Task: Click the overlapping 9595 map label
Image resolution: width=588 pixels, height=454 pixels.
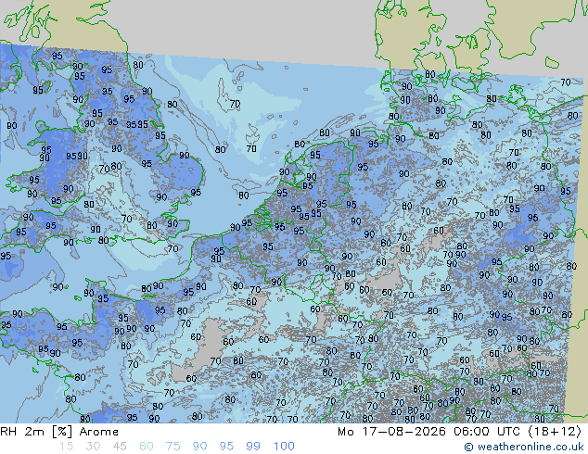Action: point(137,124)
